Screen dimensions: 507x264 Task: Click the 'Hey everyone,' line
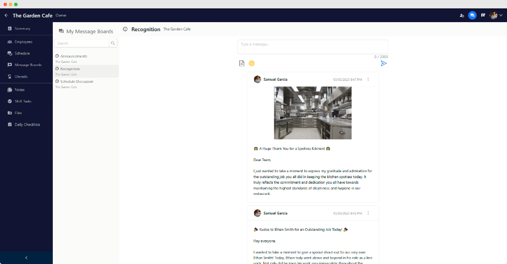(x=265, y=241)
